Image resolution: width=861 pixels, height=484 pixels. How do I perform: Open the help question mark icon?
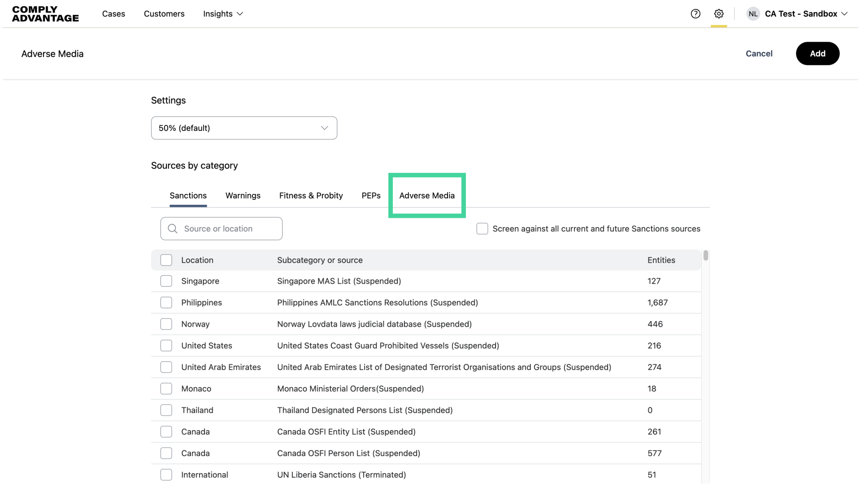696,14
